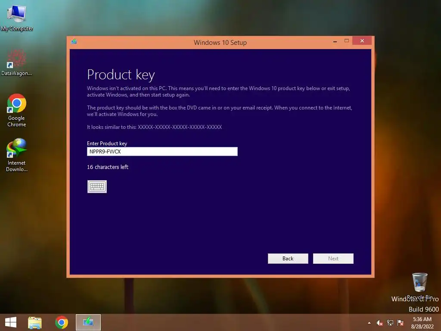This screenshot has height=331, width=441.
Task: Click the Windows 10 Setup title icon
Action: 74,42
